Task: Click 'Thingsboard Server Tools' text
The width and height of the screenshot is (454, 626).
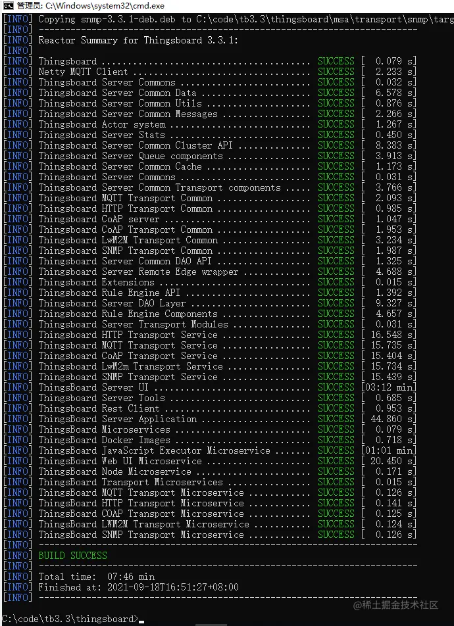Action: click(101, 398)
